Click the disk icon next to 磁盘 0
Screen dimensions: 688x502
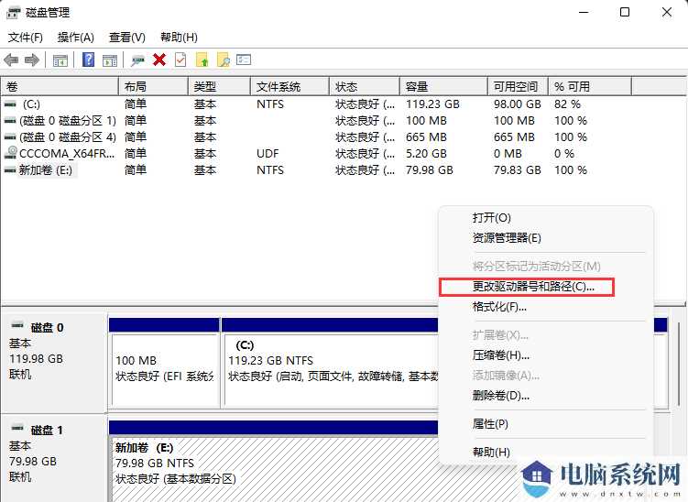pos(17,325)
